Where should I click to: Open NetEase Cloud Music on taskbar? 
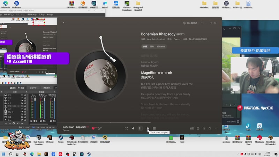[x=60, y=154]
